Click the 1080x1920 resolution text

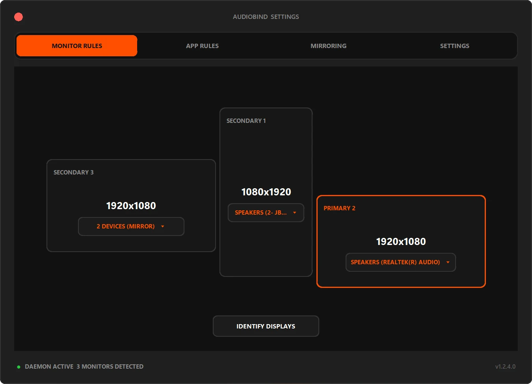click(266, 192)
